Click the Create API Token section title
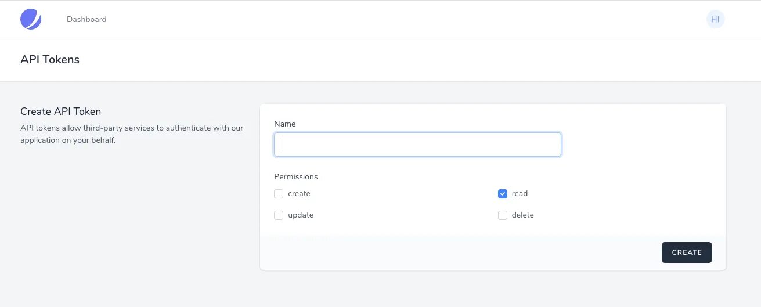The height and width of the screenshot is (307, 761). click(61, 111)
